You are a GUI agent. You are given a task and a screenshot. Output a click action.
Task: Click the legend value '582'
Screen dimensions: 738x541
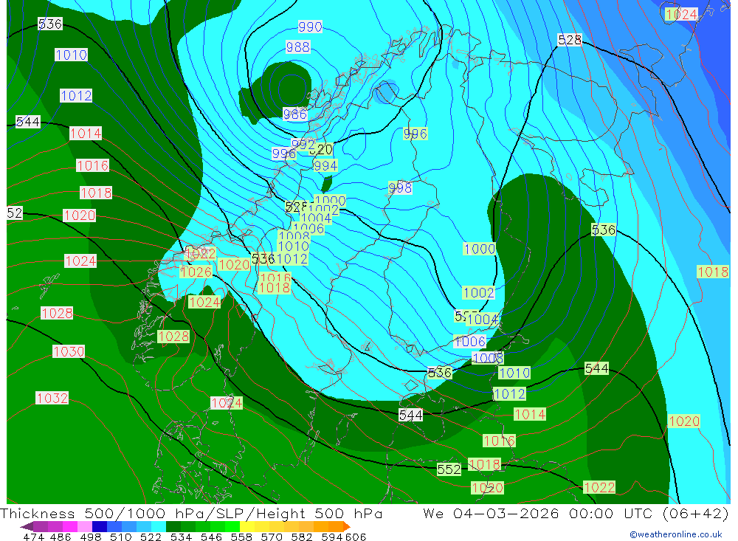302,537
